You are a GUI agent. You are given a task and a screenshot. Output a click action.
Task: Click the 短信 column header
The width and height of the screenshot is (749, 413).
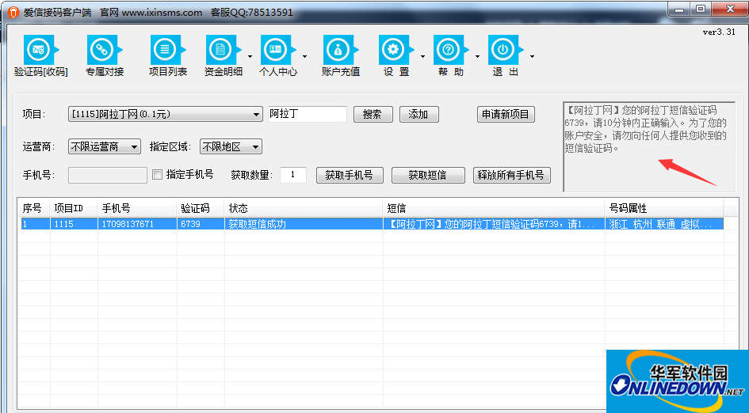tap(494, 208)
